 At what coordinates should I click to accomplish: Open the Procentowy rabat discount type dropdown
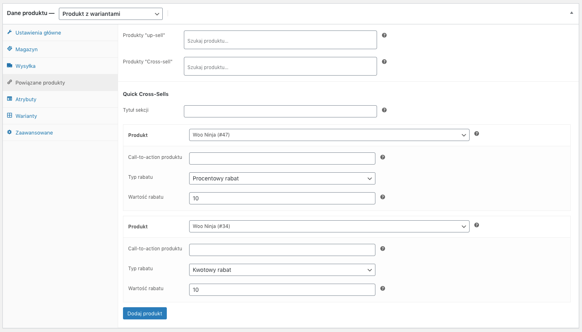point(282,178)
